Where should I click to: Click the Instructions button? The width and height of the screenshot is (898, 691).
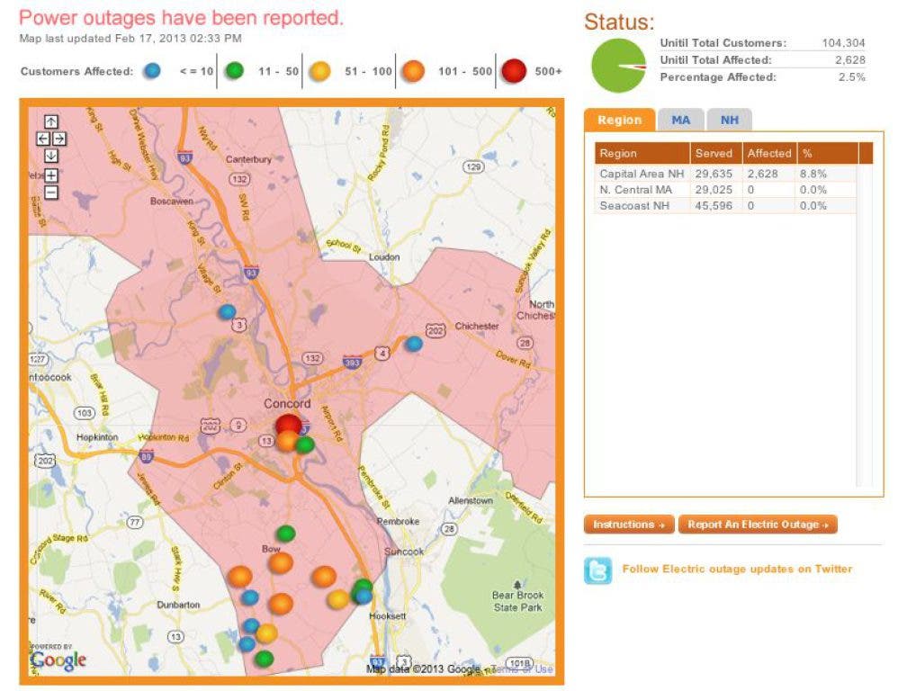click(628, 525)
